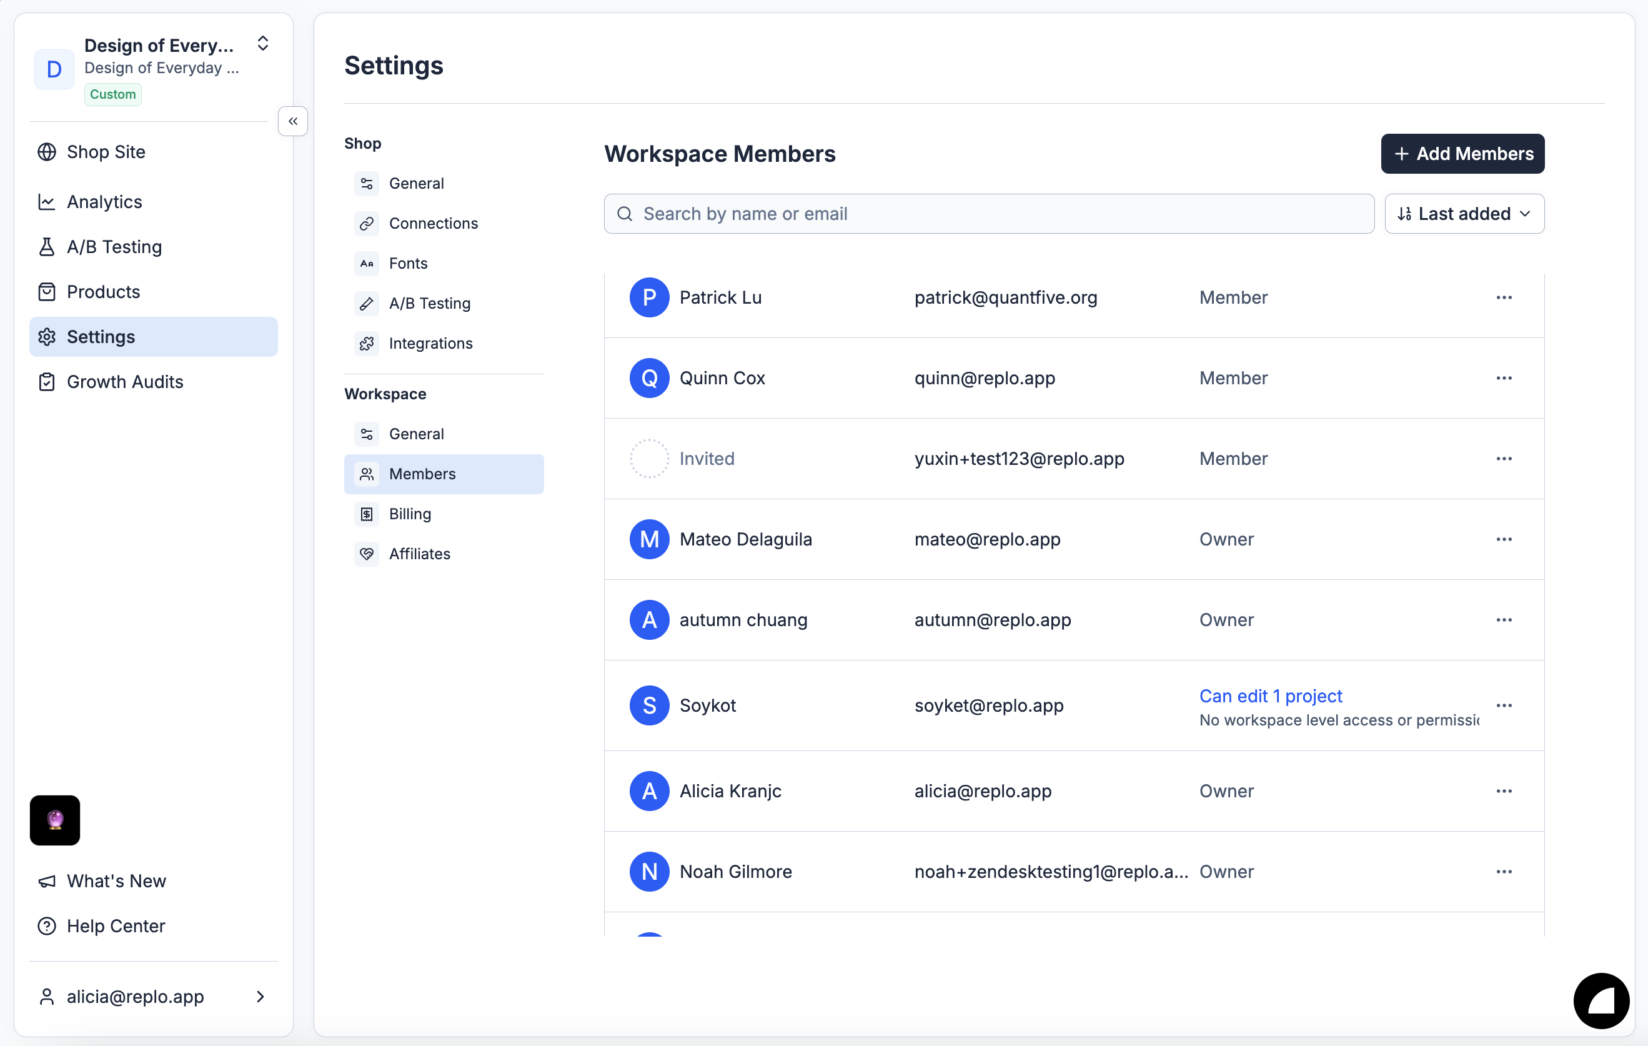The image size is (1648, 1046).
Task: Open the Last added sort dropdown
Action: click(1464, 214)
